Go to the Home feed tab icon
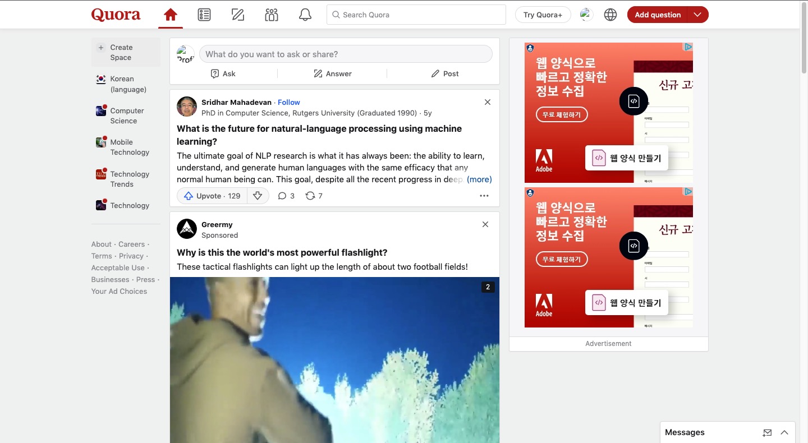This screenshot has width=808, height=443. 171,15
